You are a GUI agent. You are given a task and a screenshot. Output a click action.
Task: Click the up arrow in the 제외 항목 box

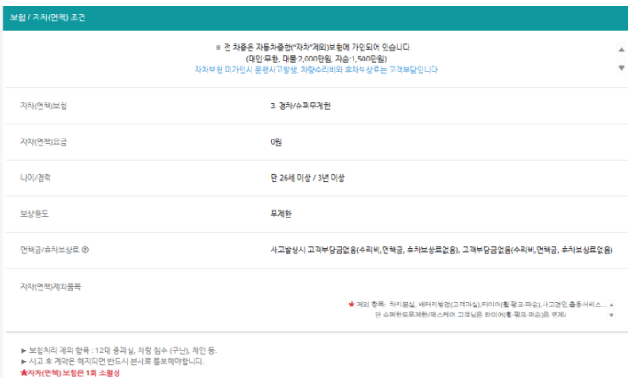[x=611, y=305]
